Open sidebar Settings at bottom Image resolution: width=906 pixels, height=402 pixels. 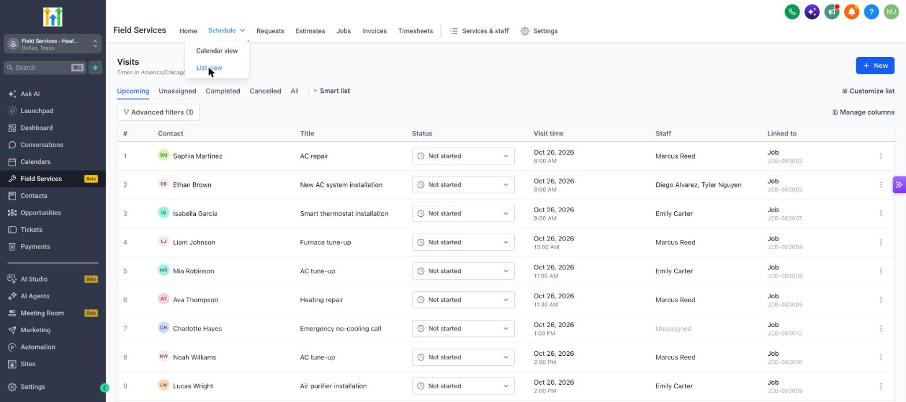click(32, 387)
